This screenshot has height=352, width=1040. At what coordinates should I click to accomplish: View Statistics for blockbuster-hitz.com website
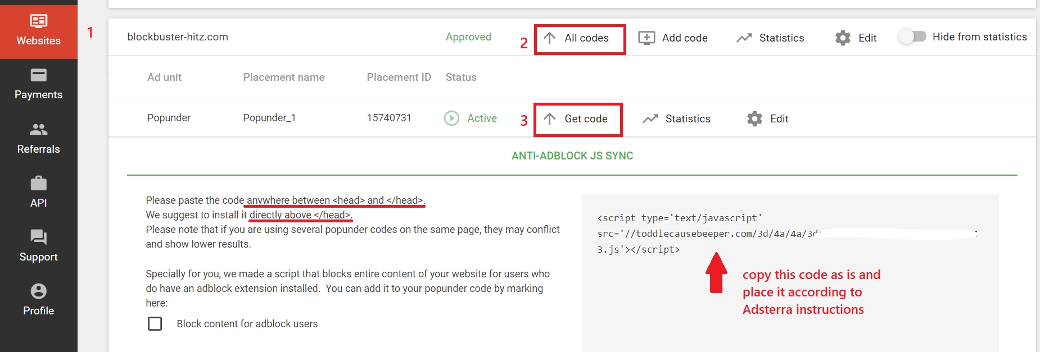pos(770,38)
